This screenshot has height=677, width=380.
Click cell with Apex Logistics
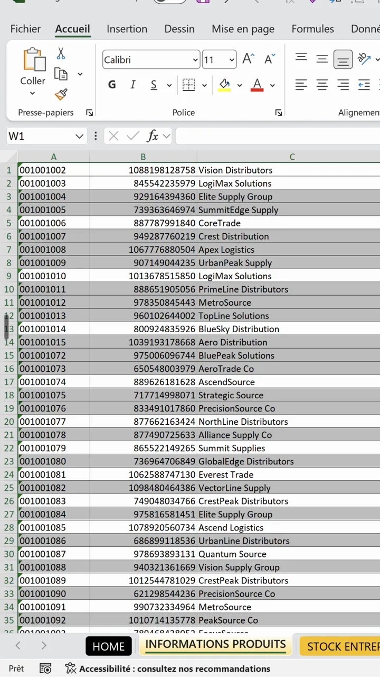(288, 250)
